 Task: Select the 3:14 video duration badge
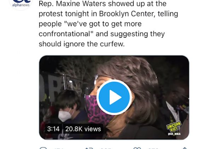point(53,129)
